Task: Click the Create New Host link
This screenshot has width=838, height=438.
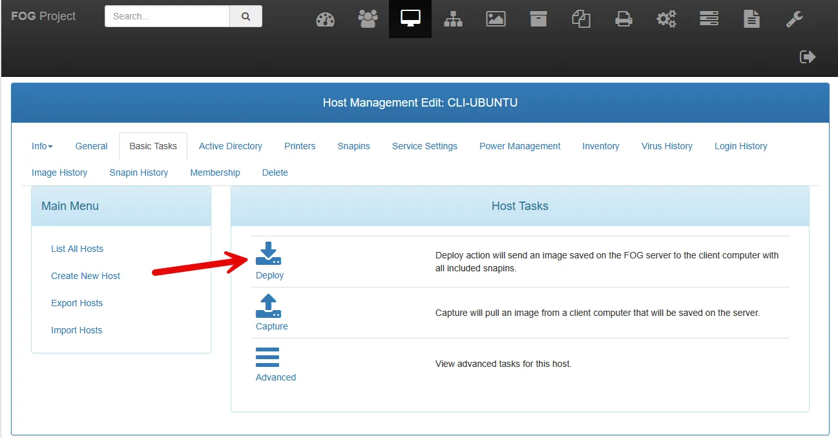Action: 86,276
